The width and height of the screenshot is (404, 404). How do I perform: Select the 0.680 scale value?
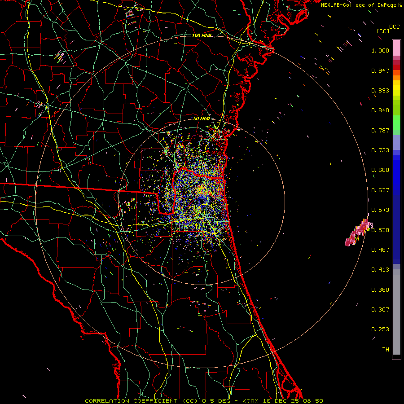380,170
